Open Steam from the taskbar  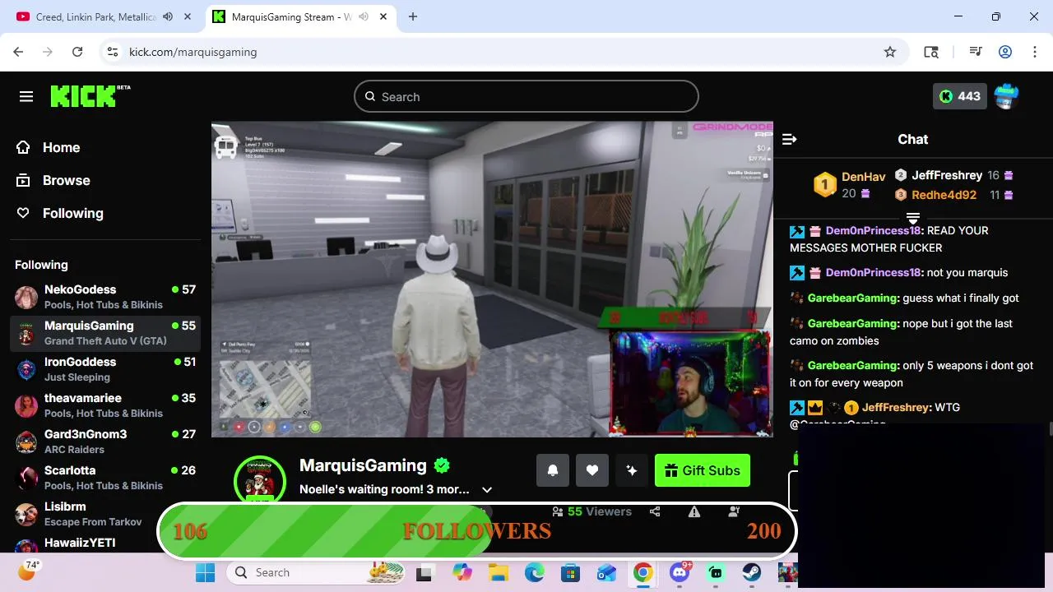pos(752,572)
